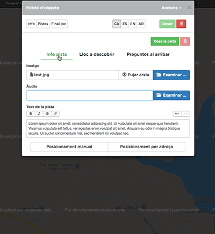Screen dimensions: 215x234
Task: Switch language to CA
Action: click(117, 24)
